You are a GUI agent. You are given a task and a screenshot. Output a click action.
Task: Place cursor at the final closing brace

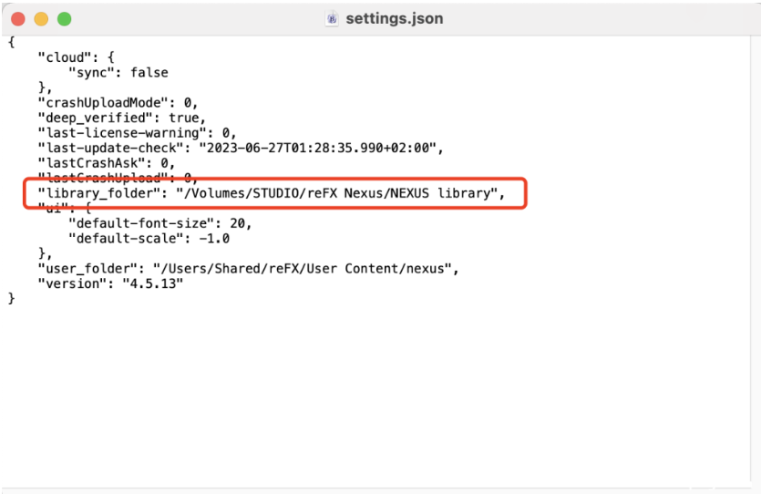pos(12,299)
